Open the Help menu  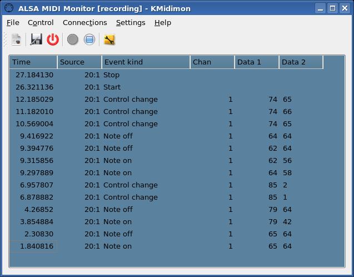163,23
